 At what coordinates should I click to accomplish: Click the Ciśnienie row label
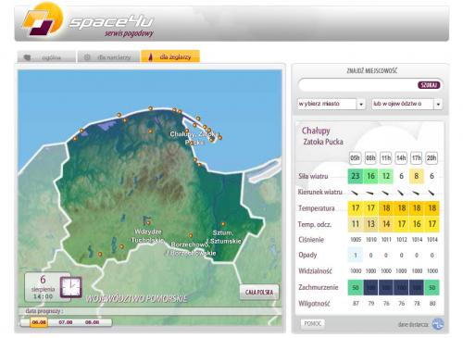click(x=311, y=240)
